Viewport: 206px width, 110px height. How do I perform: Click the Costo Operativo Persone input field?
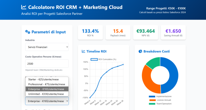47,64
